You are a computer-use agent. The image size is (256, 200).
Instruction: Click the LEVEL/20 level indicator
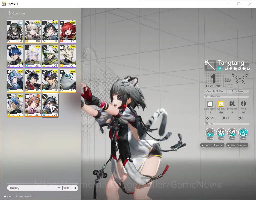click(213, 86)
